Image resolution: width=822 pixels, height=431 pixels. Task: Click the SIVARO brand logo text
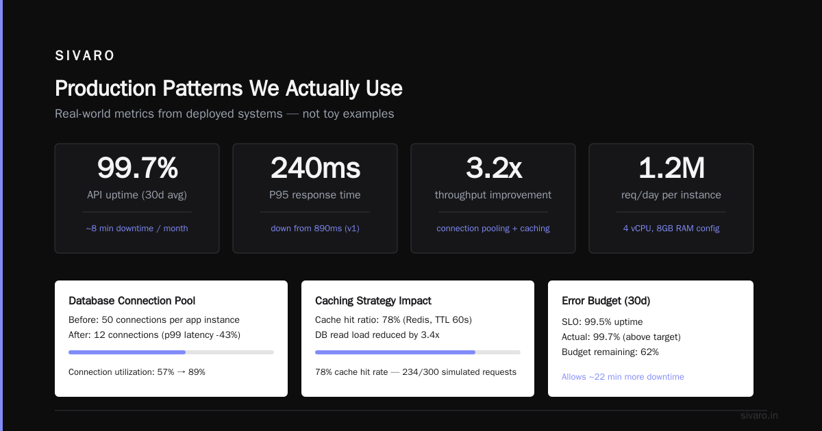85,56
